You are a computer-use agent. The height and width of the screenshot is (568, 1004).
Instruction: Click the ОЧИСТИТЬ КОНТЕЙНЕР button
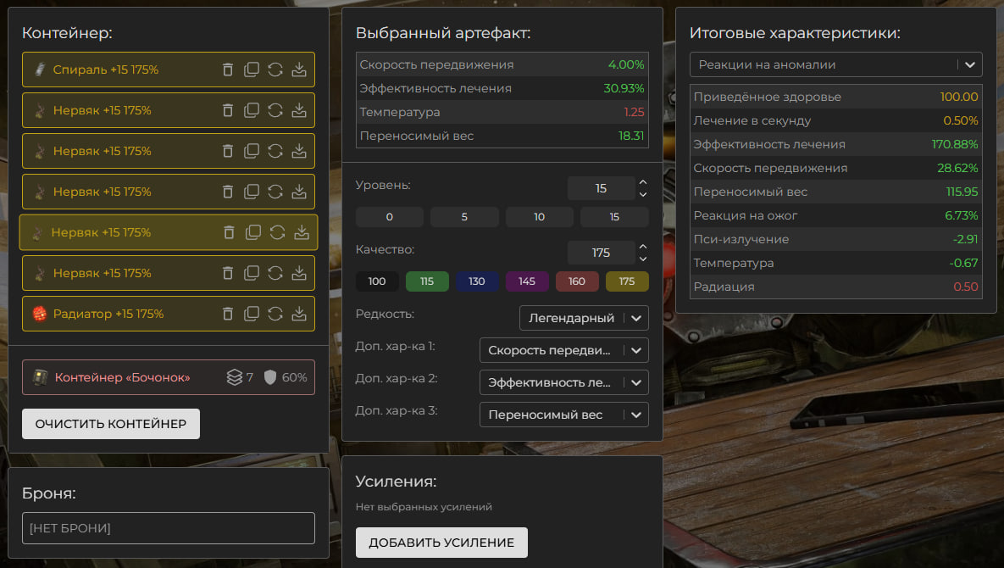111,424
